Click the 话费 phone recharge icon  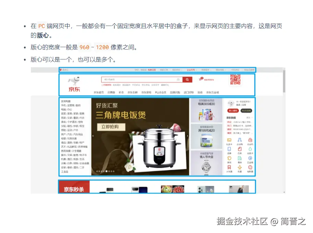[229, 149]
